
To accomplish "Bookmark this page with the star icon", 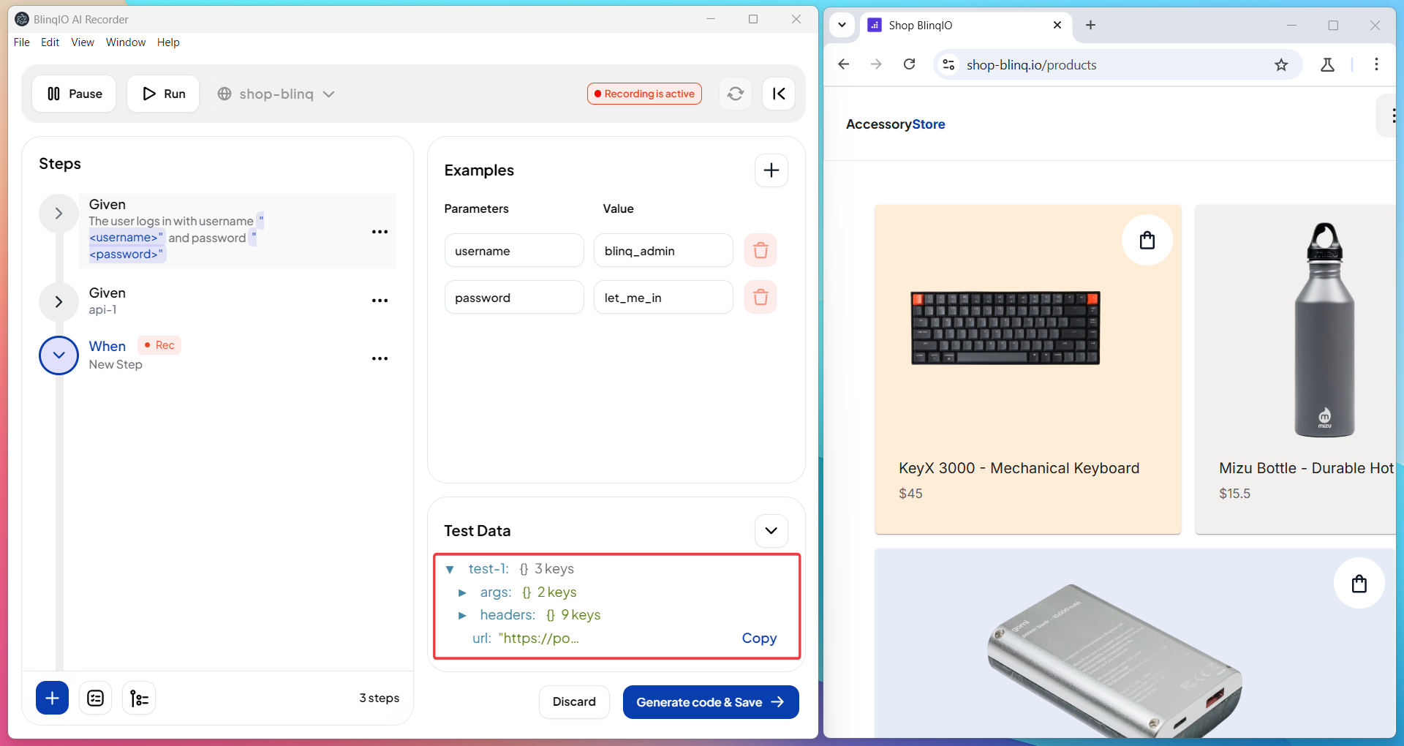I will [x=1281, y=65].
